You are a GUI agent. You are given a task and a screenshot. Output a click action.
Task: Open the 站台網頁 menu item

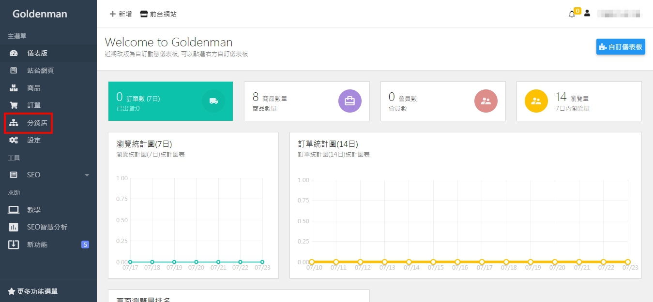coord(48,71)
